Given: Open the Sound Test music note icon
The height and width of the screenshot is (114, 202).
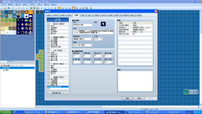Looking at the screenshot, I should [84, 8].
